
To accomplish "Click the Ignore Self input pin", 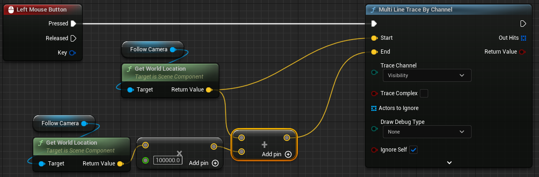I will tap(374, 150).
